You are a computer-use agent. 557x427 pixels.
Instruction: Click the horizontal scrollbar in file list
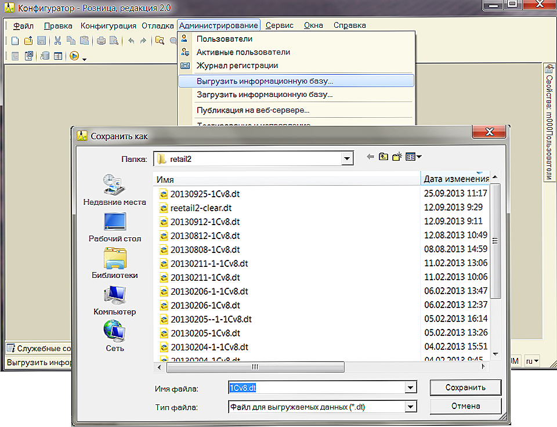255,367
